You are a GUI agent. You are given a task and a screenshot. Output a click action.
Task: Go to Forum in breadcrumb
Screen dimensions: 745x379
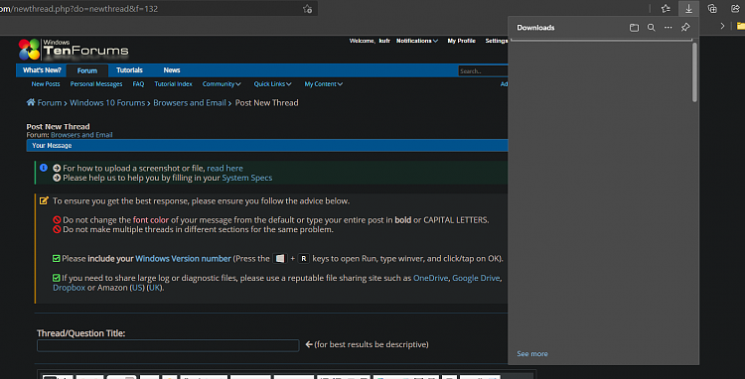[x=50, y=102]
